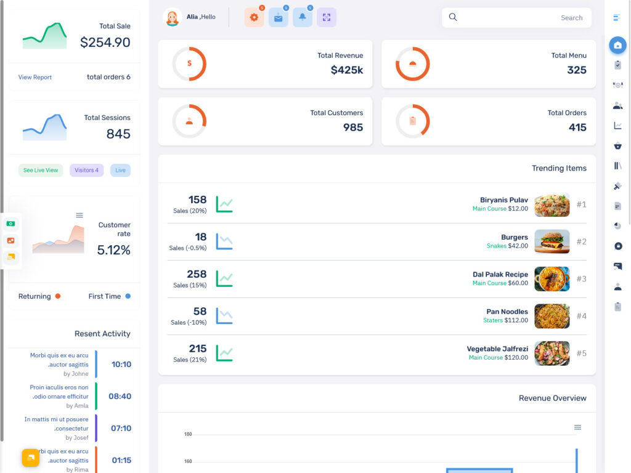Open the Revenue Overview chart menu
This screenshot has width=631, height=473.
(x=577, y=427)
